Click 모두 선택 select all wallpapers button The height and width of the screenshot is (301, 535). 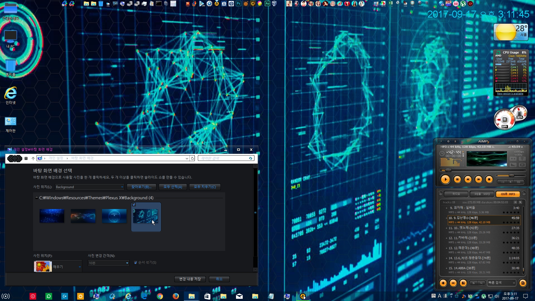[173, 187]
